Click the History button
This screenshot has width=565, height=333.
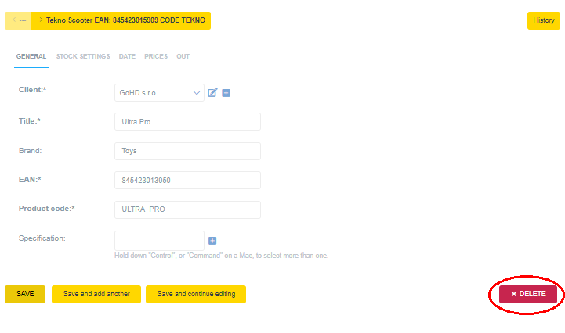[x=543, y=21]
